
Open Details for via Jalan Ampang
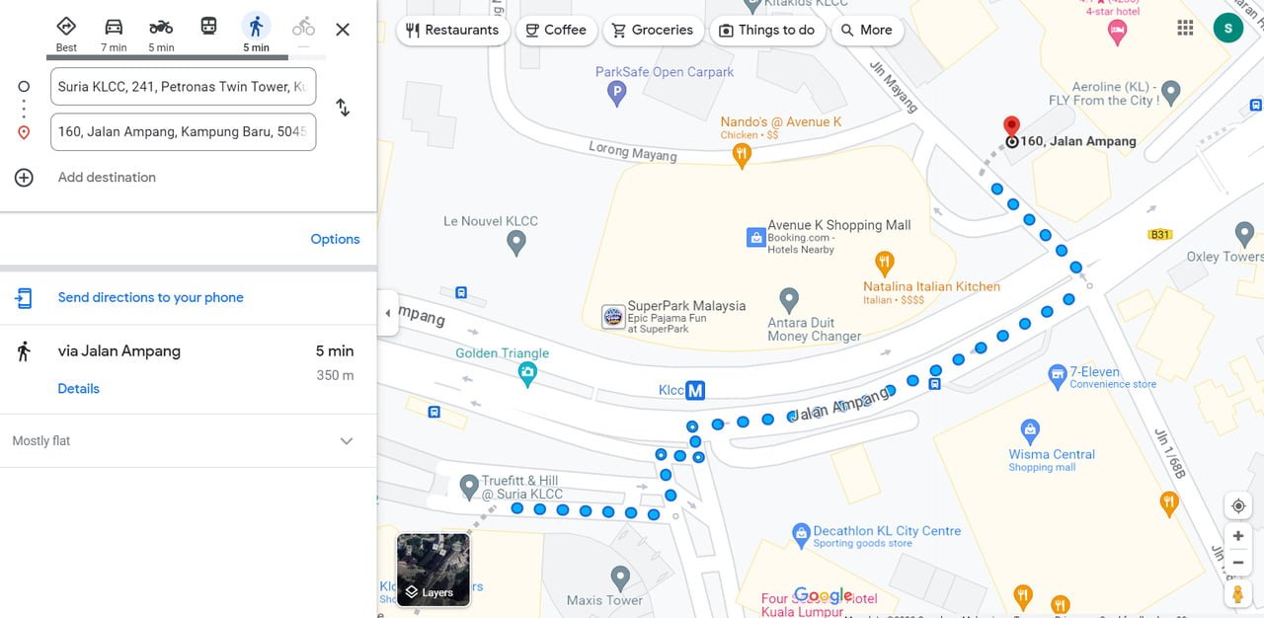click(79, 389)
